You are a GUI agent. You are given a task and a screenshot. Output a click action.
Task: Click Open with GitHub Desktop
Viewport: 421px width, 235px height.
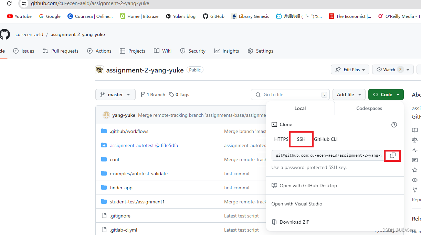[x=308, y=186]
